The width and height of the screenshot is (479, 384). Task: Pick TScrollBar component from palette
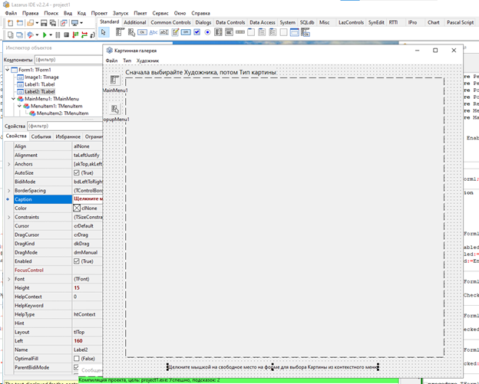click(x=240, y=32)
